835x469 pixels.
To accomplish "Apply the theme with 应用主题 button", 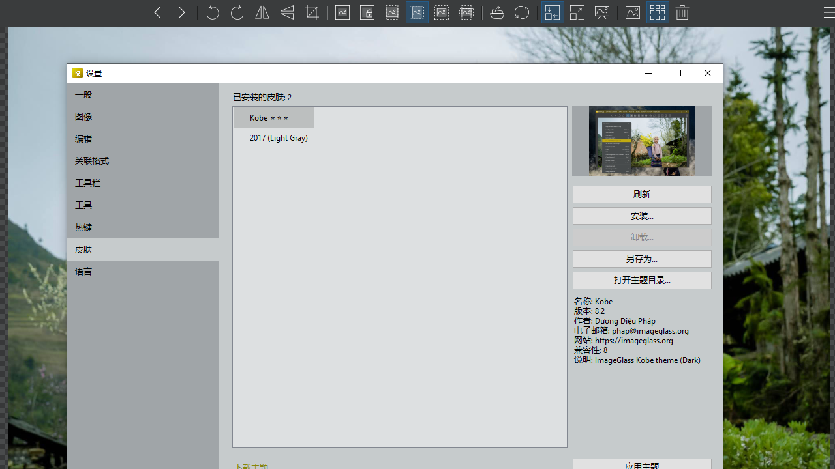I will (x=642, y=465).
